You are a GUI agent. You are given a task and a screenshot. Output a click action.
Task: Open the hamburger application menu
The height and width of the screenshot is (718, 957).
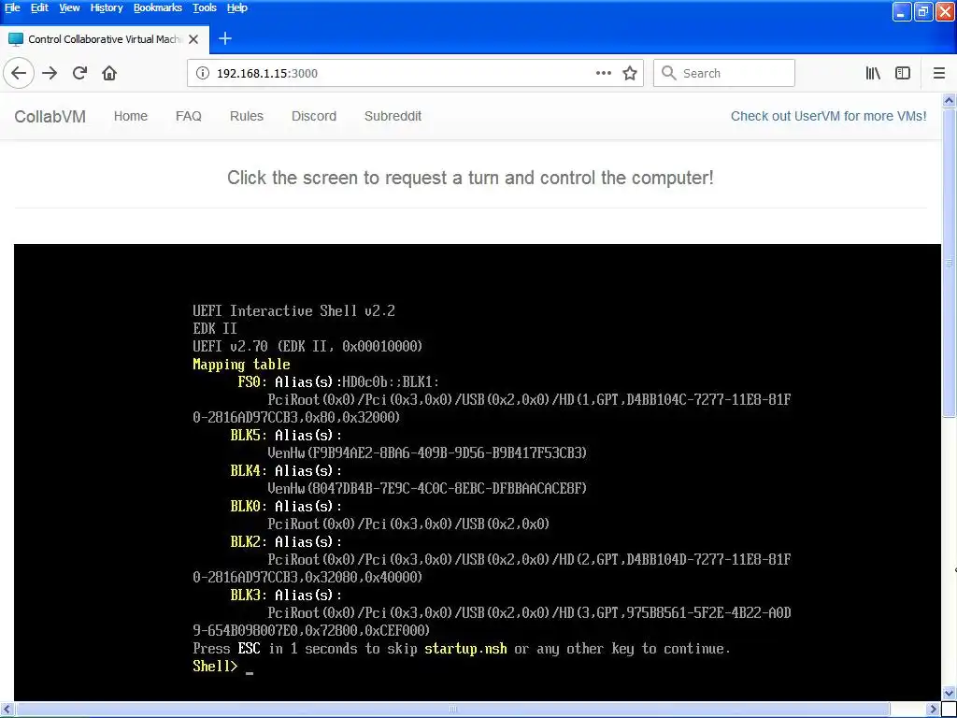coord(939,73)
